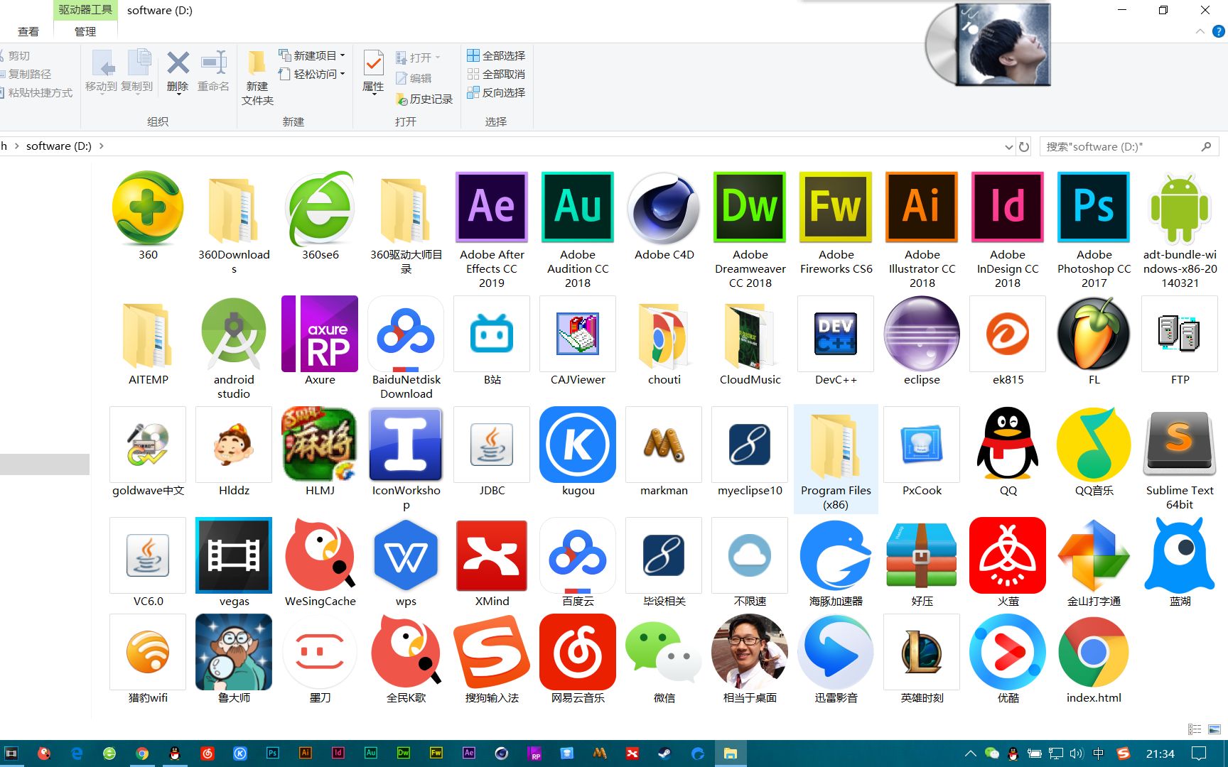Select the kugou music icon
1228x767 pixels.
(578, 445)
